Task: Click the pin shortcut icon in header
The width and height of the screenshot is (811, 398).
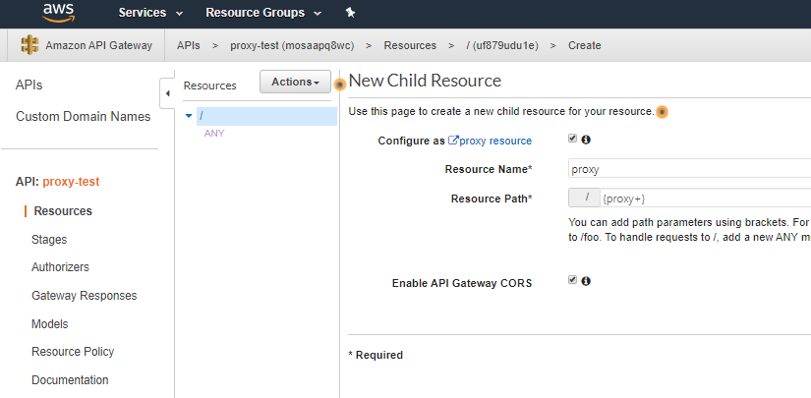Action: tap(351, 13)
